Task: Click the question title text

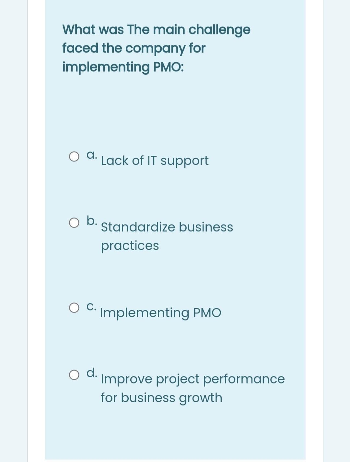Action: 157,48
